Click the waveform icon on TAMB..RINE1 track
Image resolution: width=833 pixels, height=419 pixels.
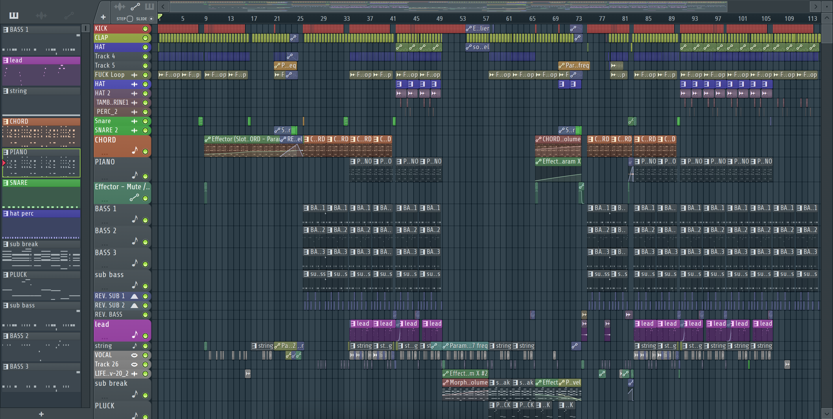tap(134, 103)
